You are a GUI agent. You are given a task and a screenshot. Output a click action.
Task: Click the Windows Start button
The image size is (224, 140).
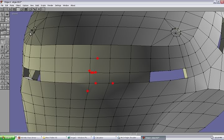[7, 138]
